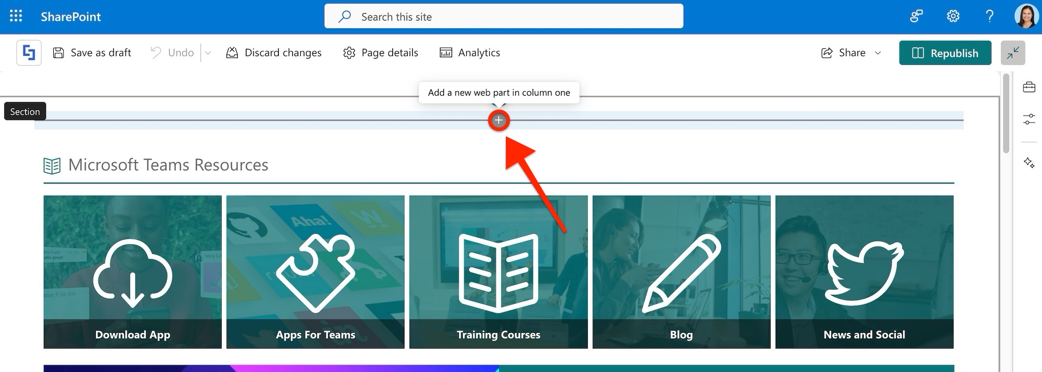The height and width of the screenshot is (372, 1042).
Task: Open the properties sliders icon
Action: 1029,119
